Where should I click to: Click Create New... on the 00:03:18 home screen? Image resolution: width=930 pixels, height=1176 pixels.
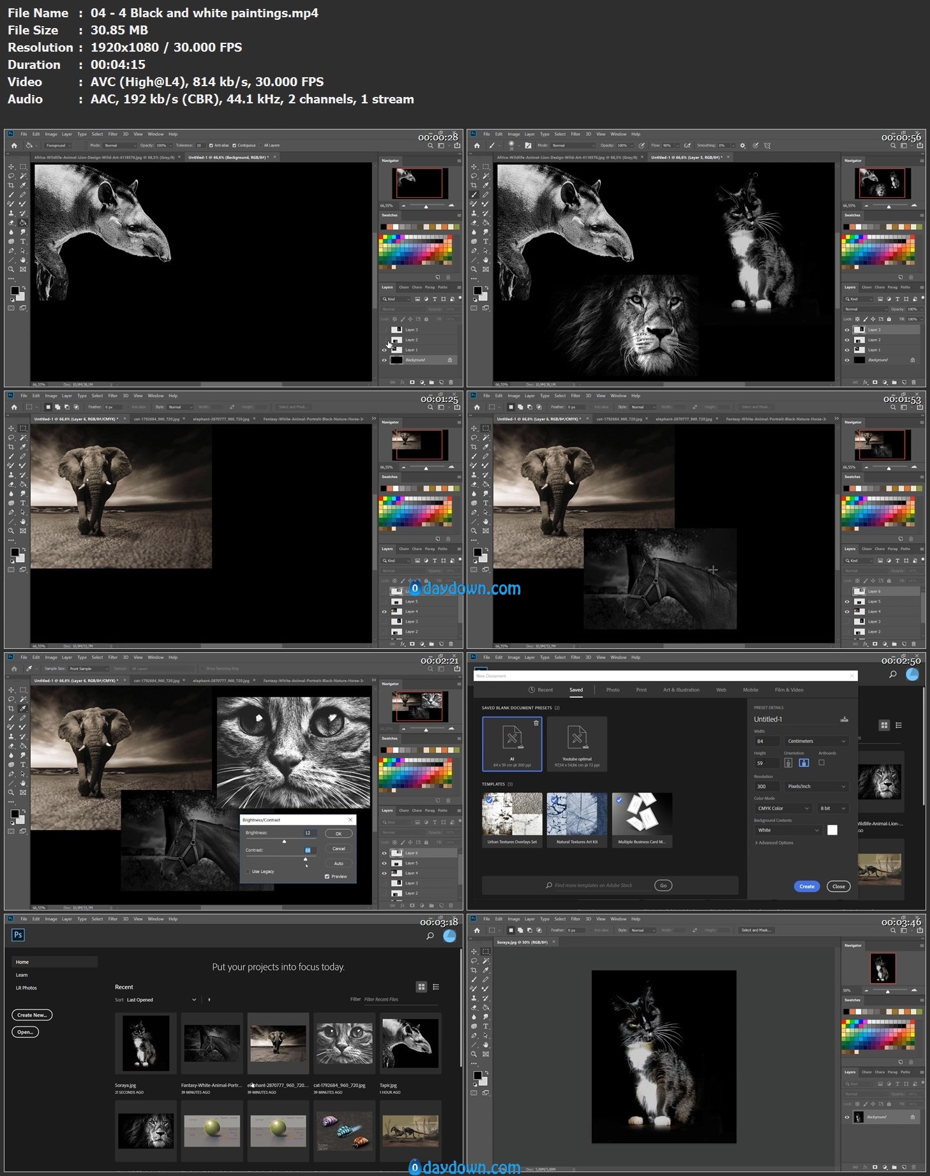click(32, 1015)
